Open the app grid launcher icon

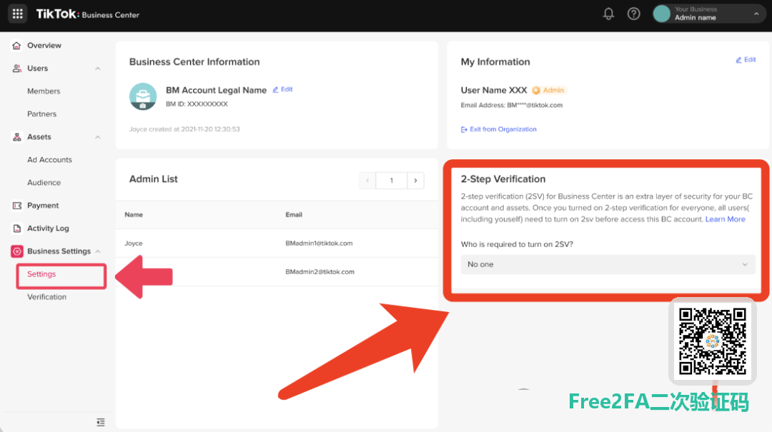[17, 14]
